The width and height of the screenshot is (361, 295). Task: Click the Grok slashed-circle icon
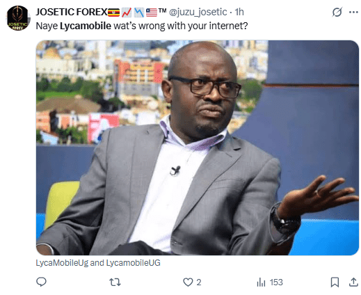(337, 12)
